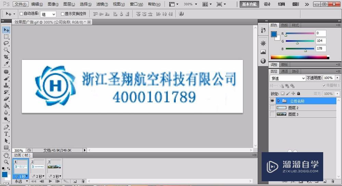342x186 pixels.
Task: Select the Move tool in toolbox
Action: (6, 30)
